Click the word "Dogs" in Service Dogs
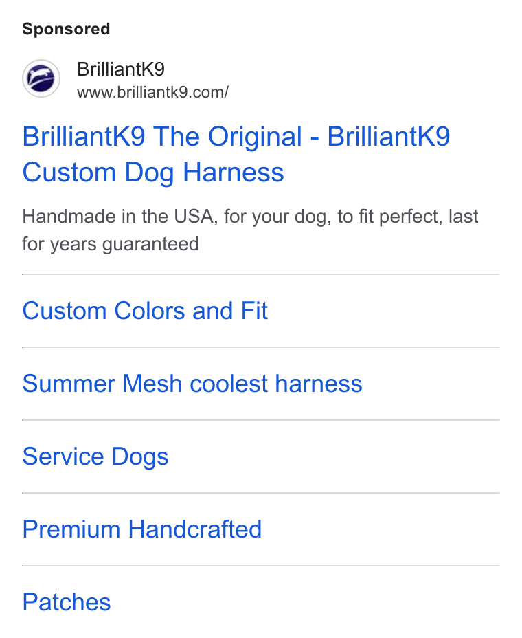This screenshot has width=522, height=638. [140, 457]
